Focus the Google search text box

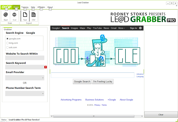click(93, 75)
